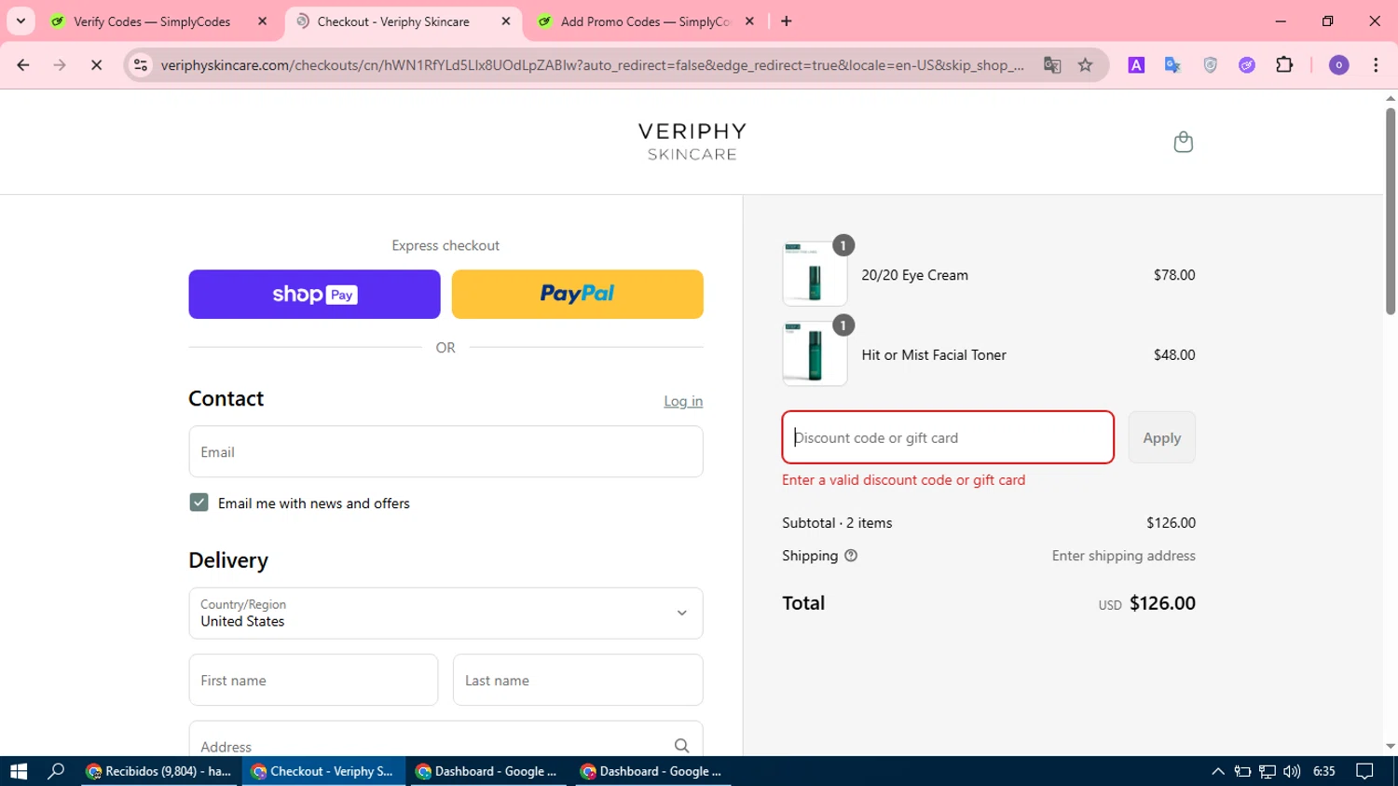Close the Add Promo Codes tab
This screenshot has height=786, width=1398.
pyautogui.click(x=749, y=21)
